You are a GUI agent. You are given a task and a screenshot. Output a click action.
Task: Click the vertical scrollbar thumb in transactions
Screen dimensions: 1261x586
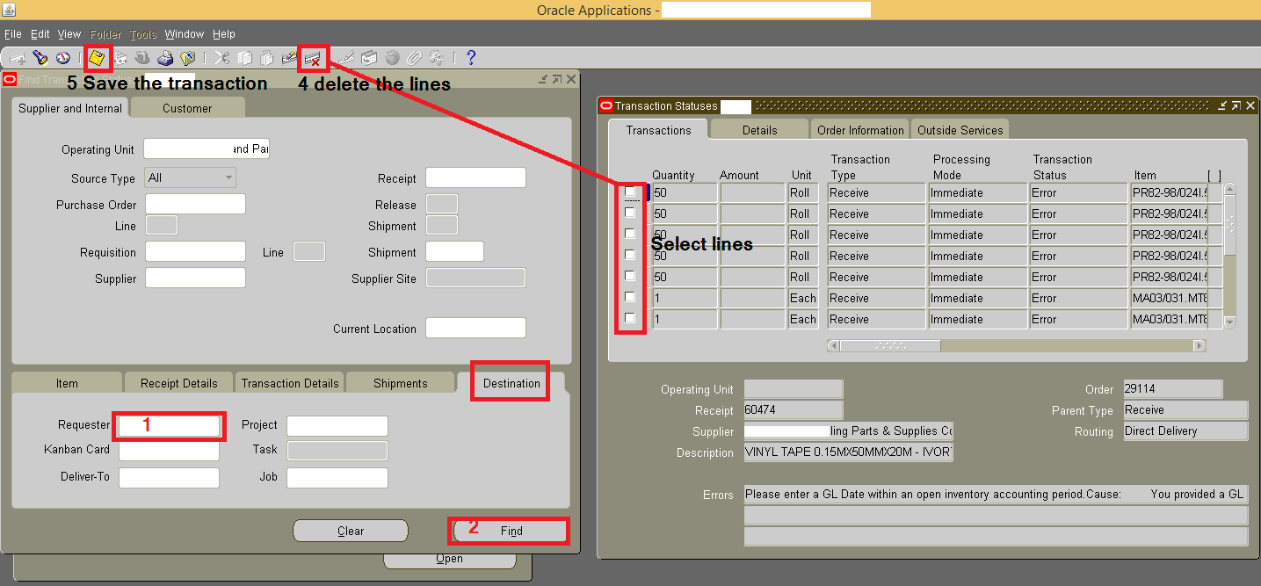pos(1229,225)
